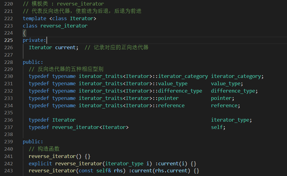Click the reference typedef on line 234

pos(223,105)
